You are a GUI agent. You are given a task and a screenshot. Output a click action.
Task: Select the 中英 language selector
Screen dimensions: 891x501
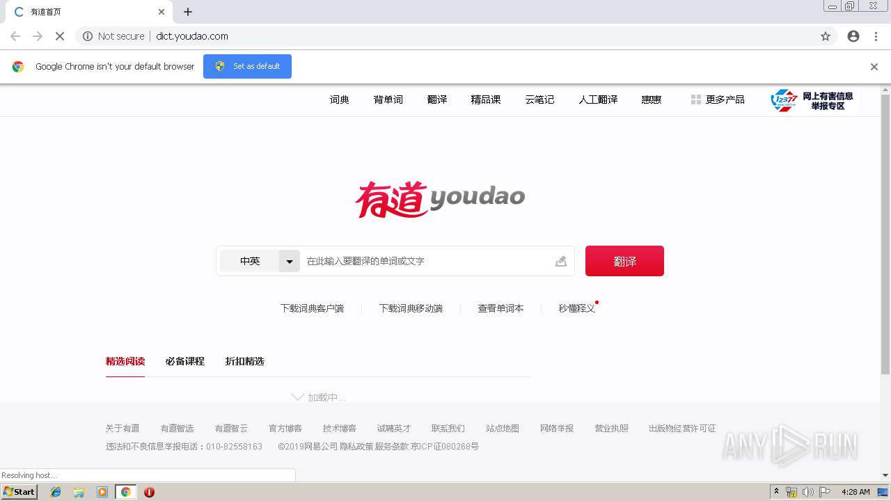pyautogui.click(x=250, y=261)
